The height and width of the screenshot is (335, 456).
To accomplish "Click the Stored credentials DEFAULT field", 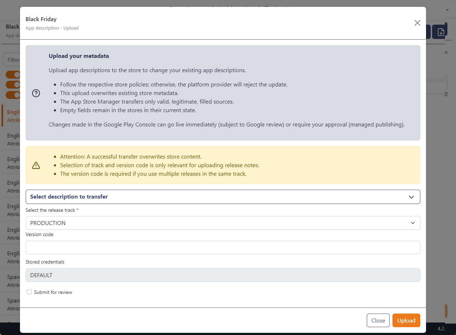I will click(x=223, y=275).
